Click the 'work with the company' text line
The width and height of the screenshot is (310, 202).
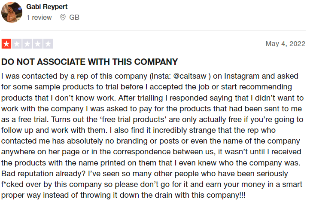tap(152, 109)
